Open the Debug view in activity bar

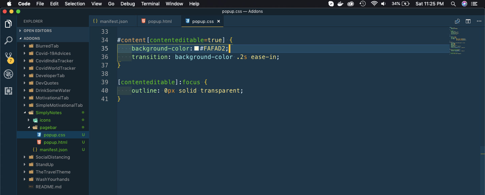8,74
